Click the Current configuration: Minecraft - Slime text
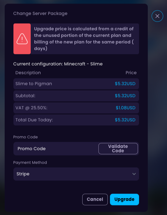The width and height of the screenshot is (167, 215). pos(58,64)
